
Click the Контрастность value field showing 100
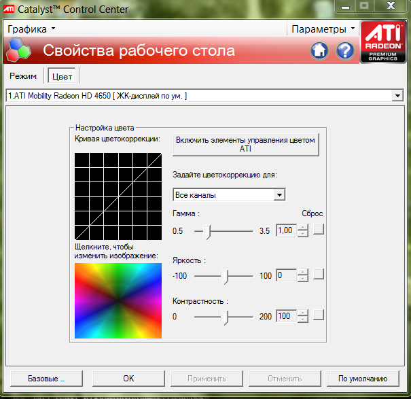[x=286, y=316]
